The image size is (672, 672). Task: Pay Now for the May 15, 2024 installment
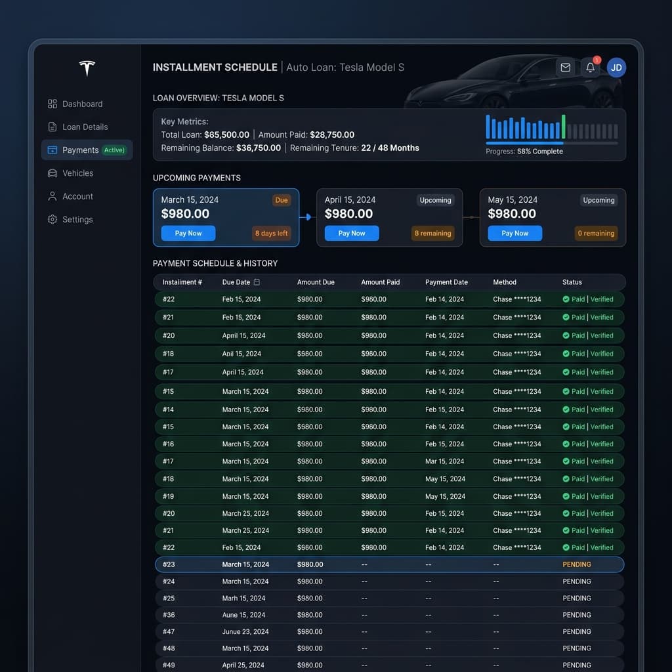pos(514,233)
